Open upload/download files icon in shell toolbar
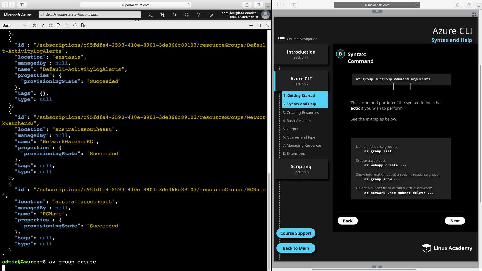The image size is (482, 271). [59, 25]
